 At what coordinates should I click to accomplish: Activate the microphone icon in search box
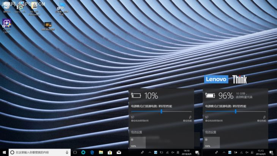[67, 152]
